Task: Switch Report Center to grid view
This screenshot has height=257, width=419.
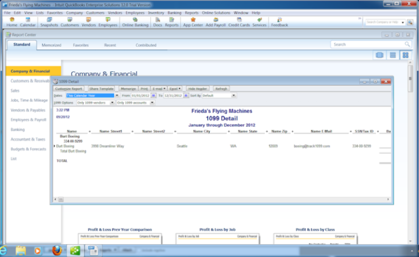Action: pyautogui.click(x=406, y=55)
